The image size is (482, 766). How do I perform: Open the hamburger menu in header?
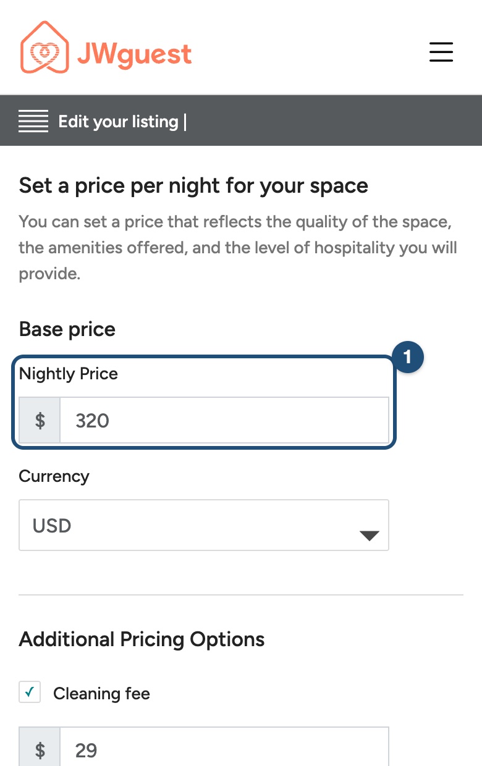(441, 52)
